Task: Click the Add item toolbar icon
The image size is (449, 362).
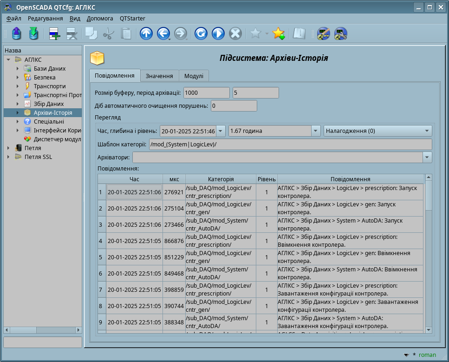Action: tap(55, 33)
